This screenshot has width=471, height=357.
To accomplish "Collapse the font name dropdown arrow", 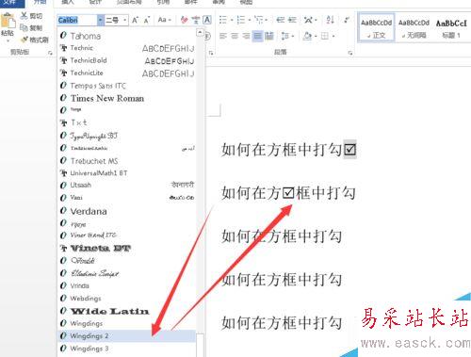I will click(x=100, y=20).
